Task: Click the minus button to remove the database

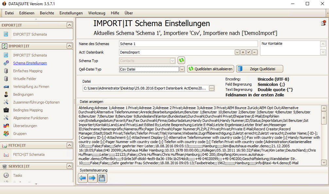Action: click(x=255, y=52)
